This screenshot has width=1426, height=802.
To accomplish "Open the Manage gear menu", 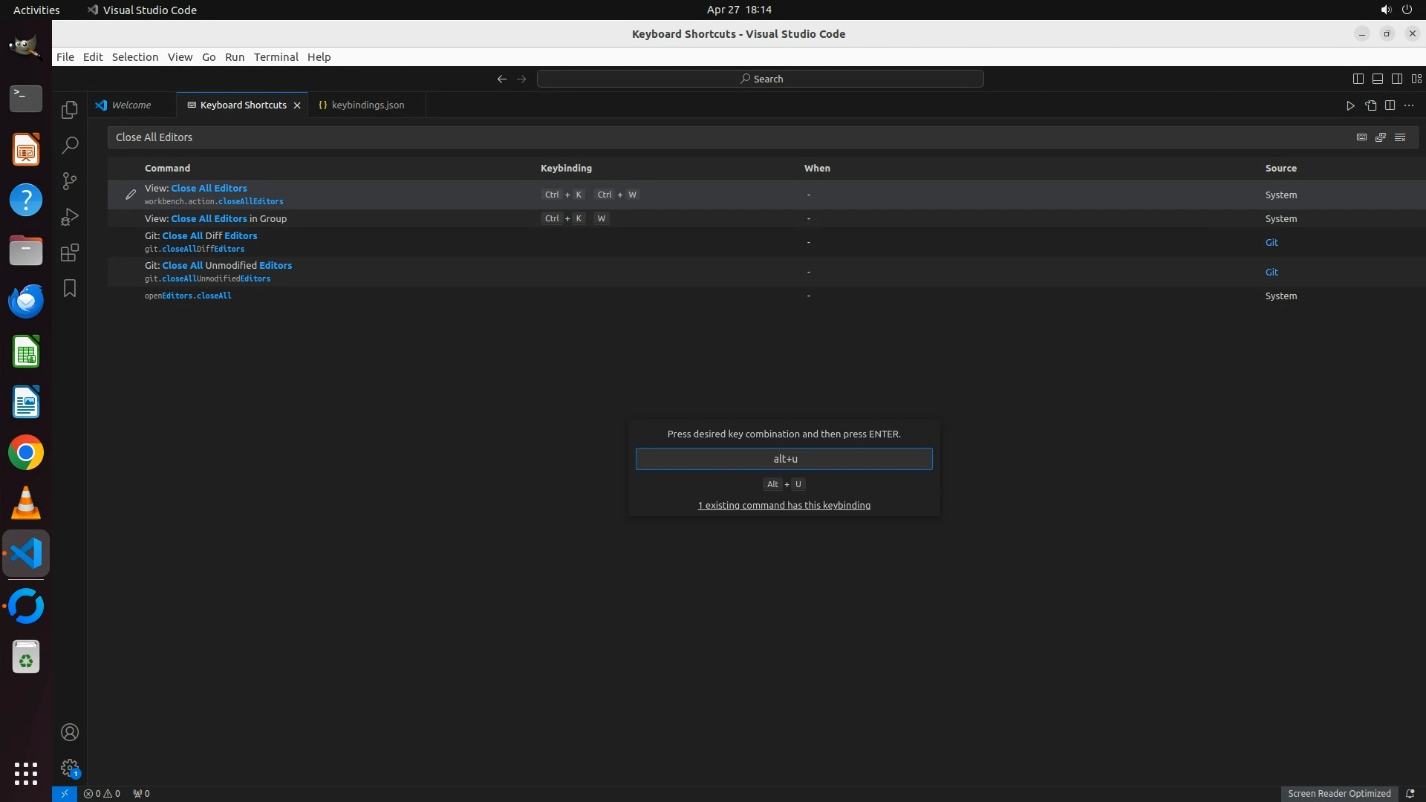I will [x=69, y=767].
